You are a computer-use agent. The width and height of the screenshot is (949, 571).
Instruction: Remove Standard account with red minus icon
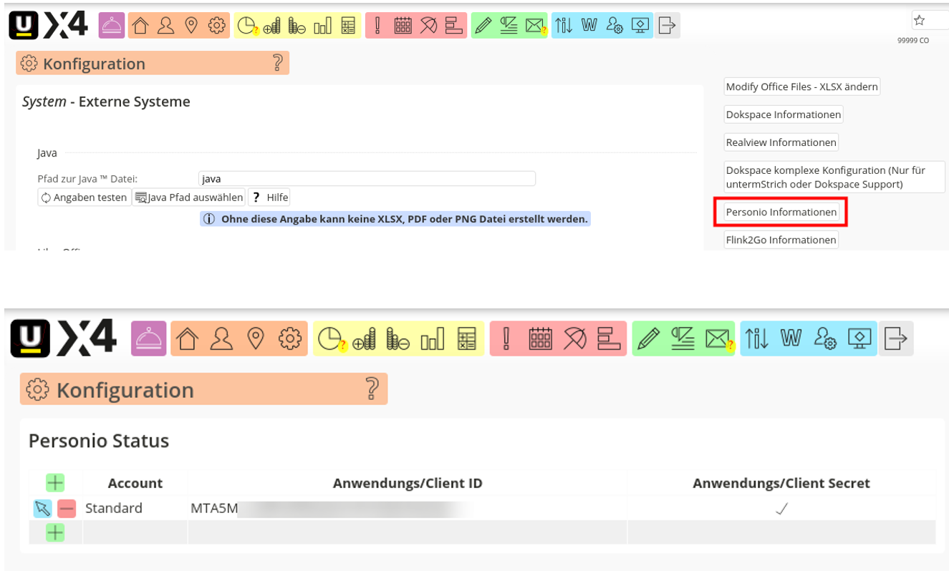tap(67, 509)
